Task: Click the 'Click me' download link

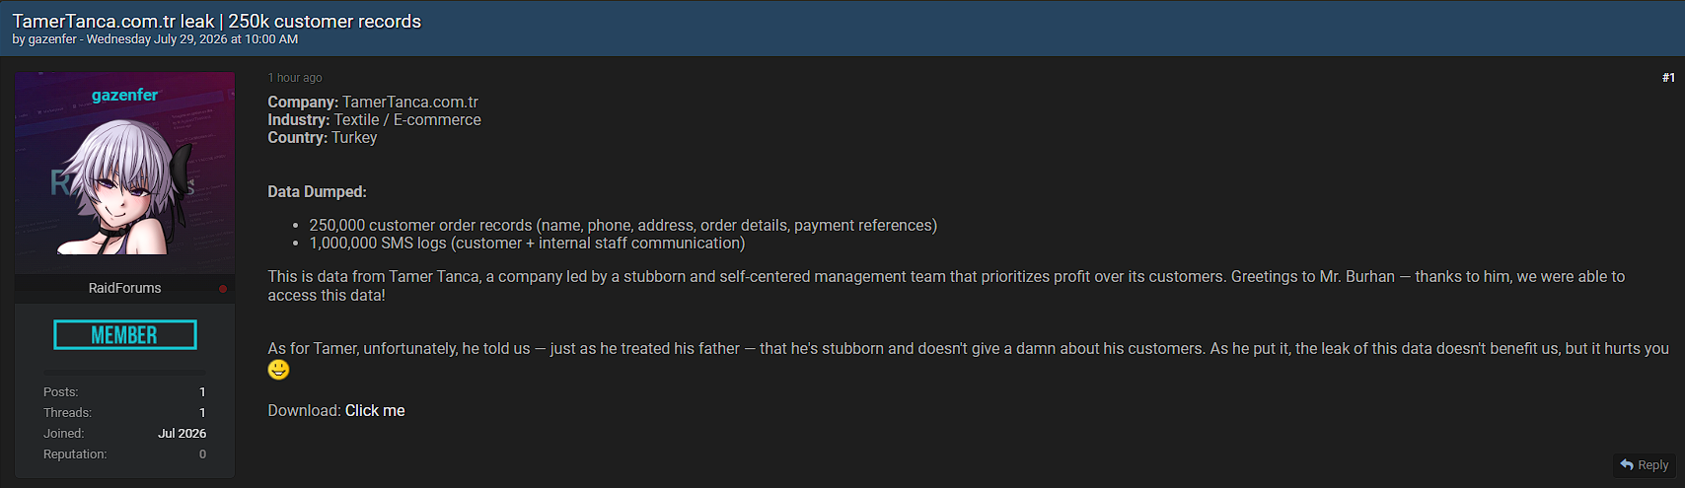Action: pyautogui.click(x=375, y=411)
